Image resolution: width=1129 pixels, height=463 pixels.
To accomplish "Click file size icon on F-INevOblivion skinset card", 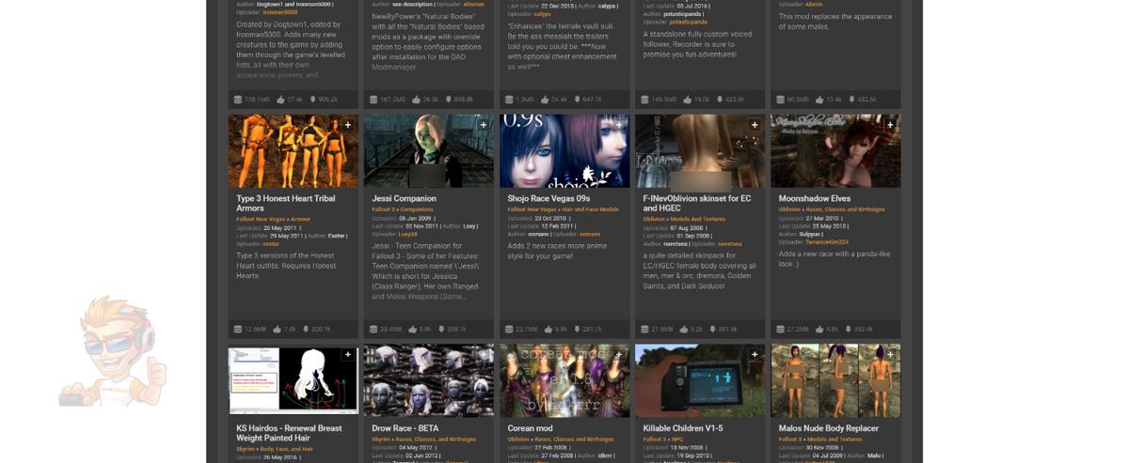I will [644, 329].
